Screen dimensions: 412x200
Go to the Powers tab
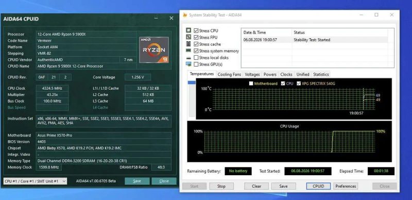click(270, 74)
